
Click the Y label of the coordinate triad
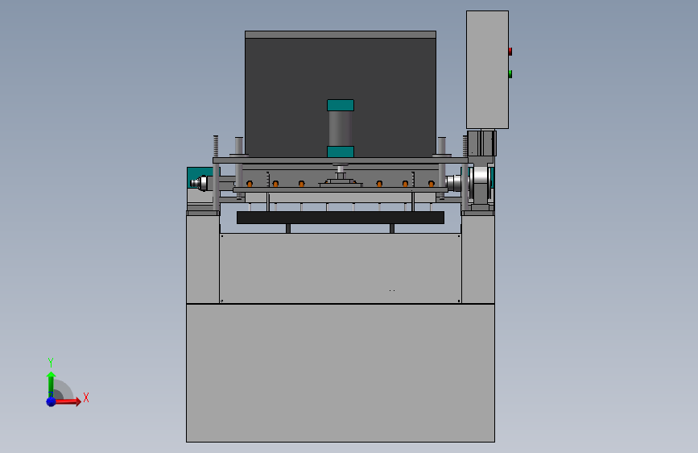(x=51, y=363)
